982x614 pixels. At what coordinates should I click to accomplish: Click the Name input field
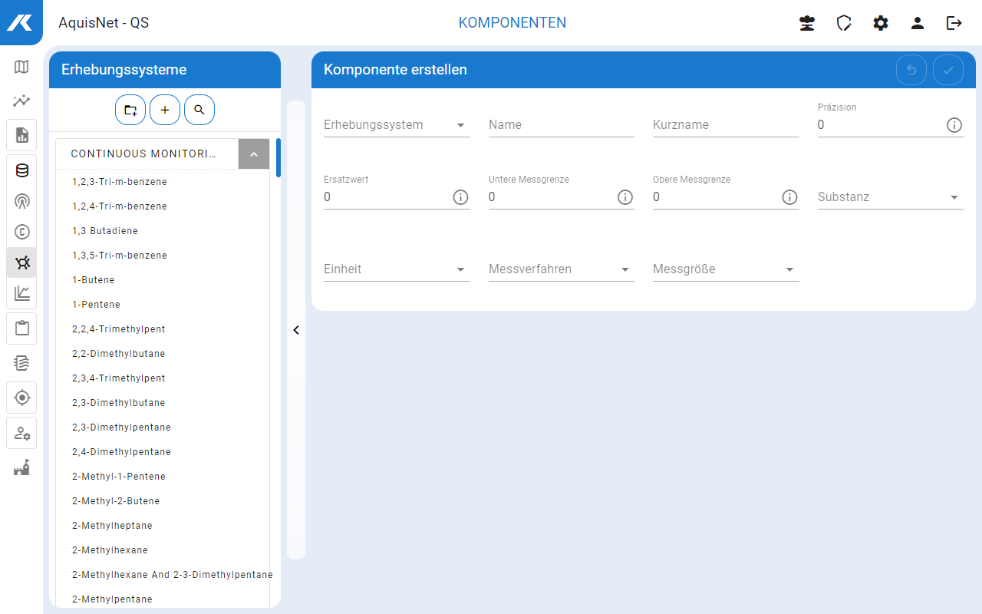coord(561,125)
